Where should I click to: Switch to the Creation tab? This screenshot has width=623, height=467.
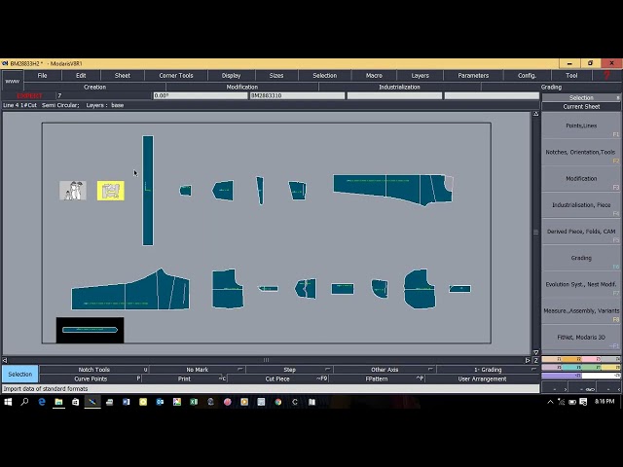pyautogui.click(x=94, y=87)
